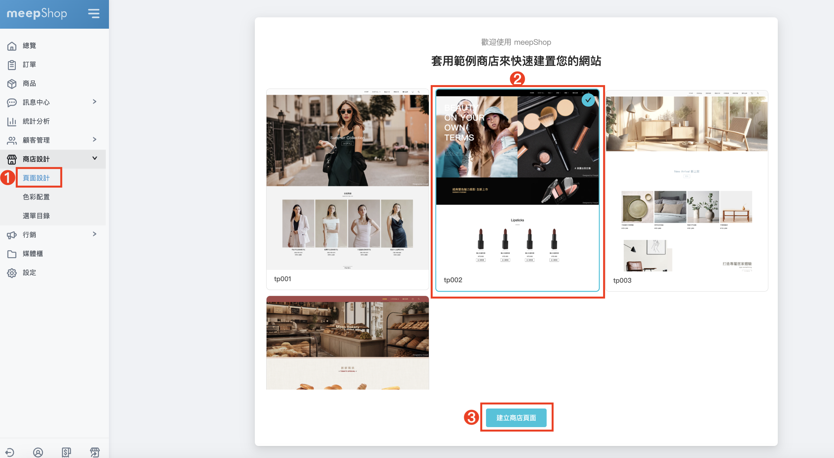The height and width of the screenshot is (458, 834).
Task: Open 統計分析 analytics page
Action: (x=36, y=121)
